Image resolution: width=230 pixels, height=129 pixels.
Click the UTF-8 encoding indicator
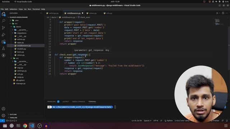tap(156, 121)
